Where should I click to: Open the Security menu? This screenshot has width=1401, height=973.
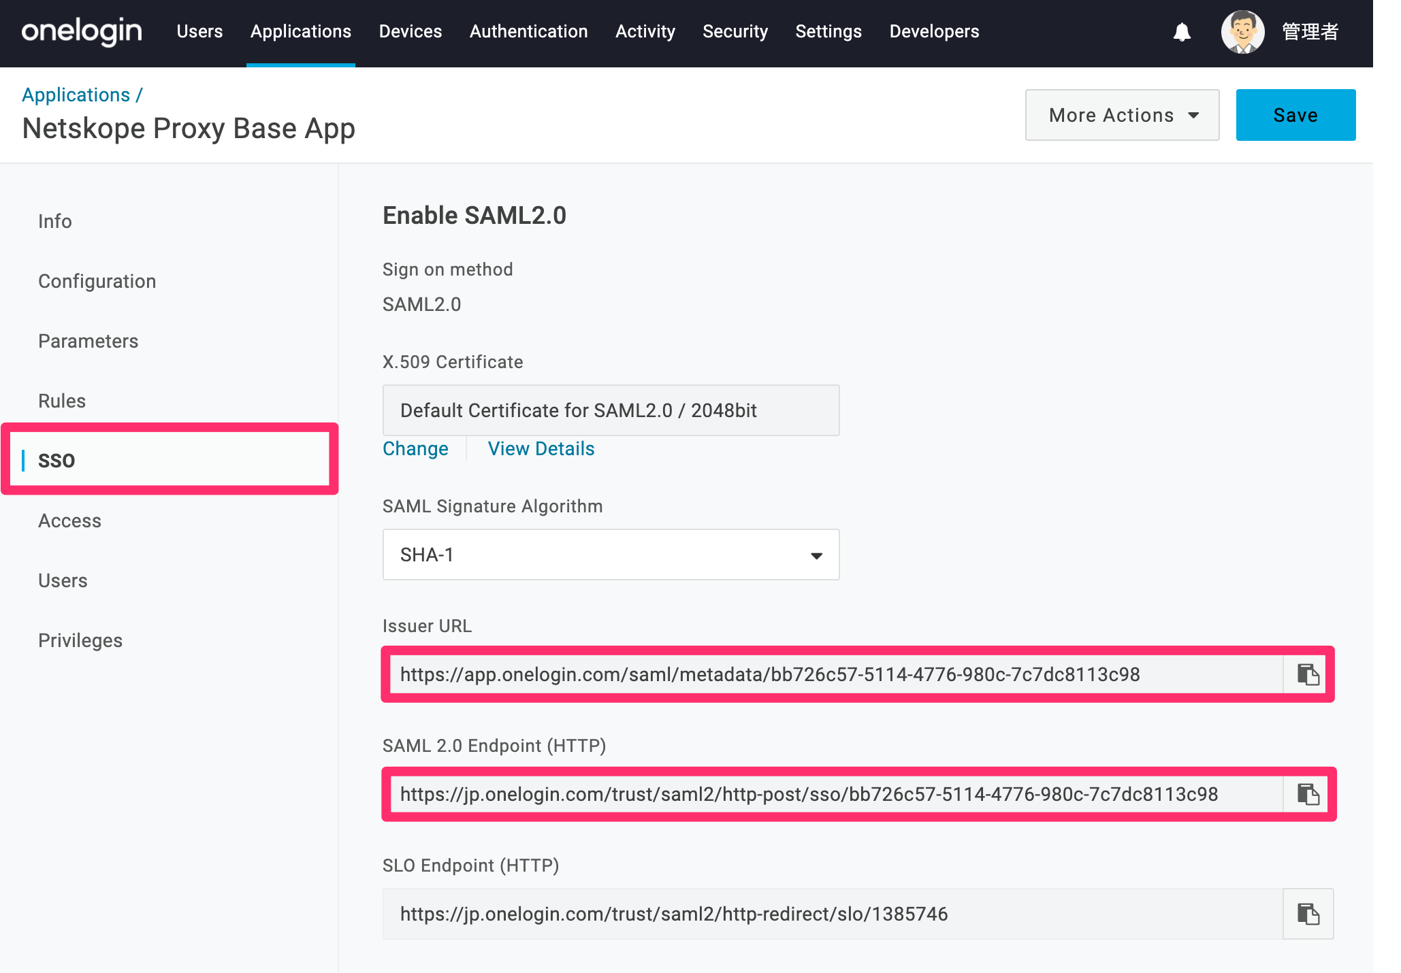pyautogui.click(x=735, y=31)
